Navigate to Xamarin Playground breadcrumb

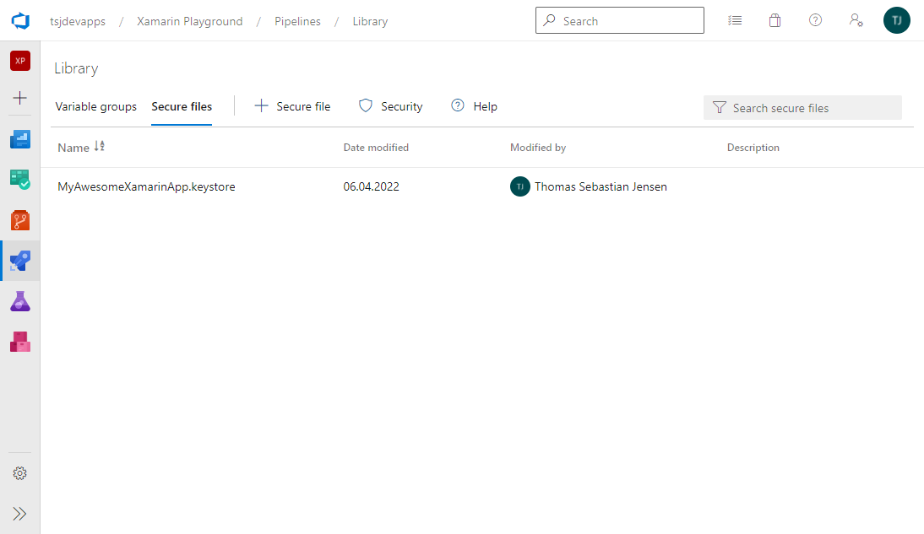click(x=189, y=21)
